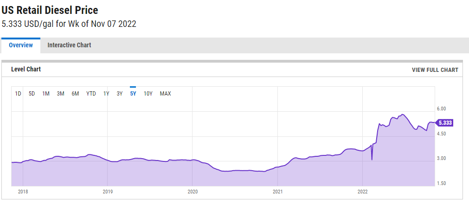Select the MAX time range
The width and height of the screenshot is (469, 205).
(166, 94)
